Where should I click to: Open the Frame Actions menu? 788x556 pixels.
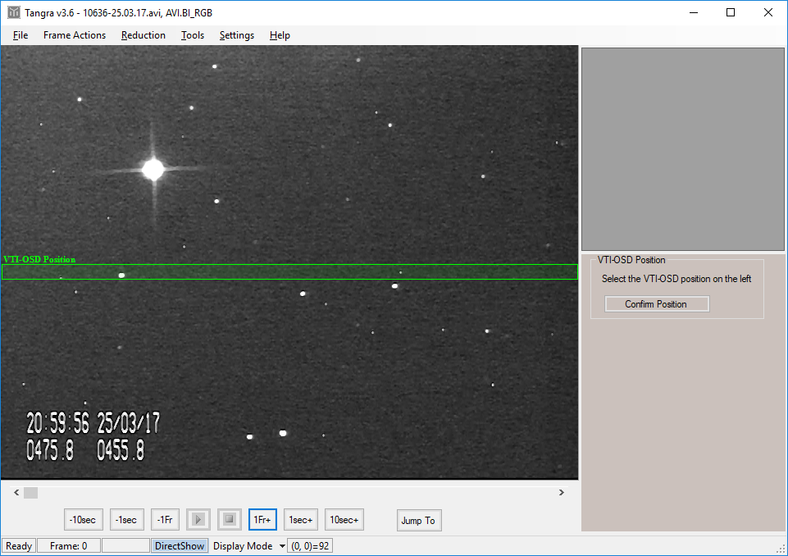tap(75, 35)
